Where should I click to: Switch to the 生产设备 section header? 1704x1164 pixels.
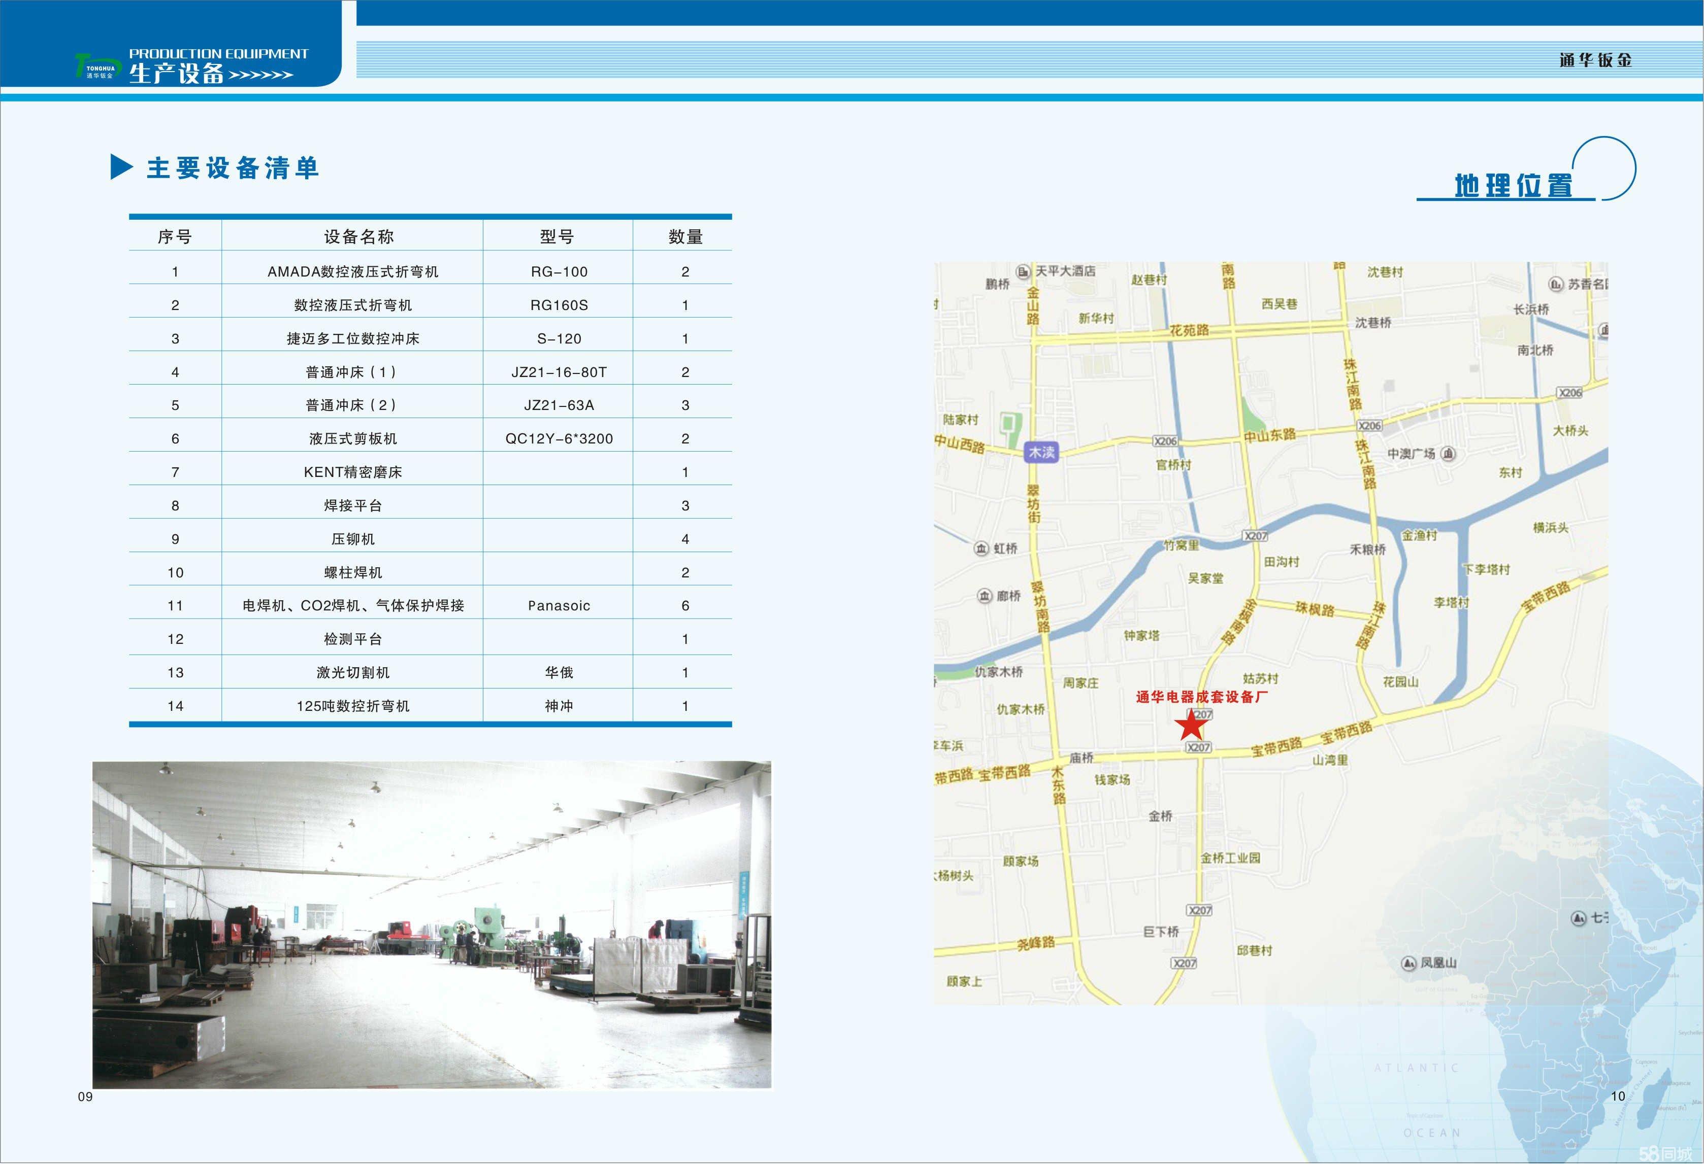pyautogui.click(x=176, y=73)
